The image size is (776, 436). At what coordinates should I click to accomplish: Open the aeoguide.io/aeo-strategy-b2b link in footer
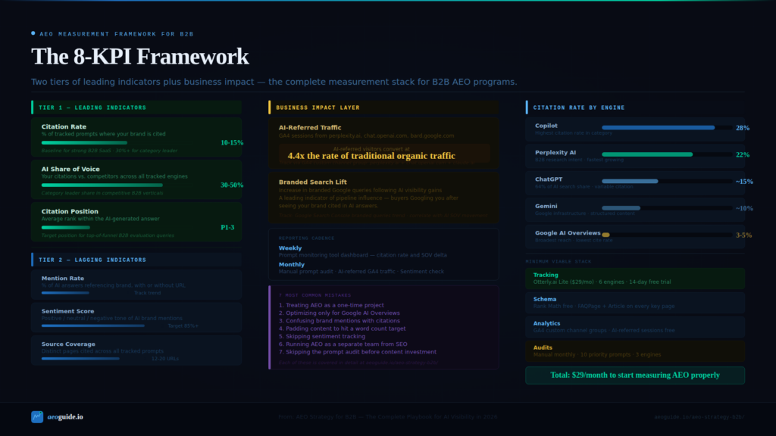pyautogui.click(x=699, y=417)
